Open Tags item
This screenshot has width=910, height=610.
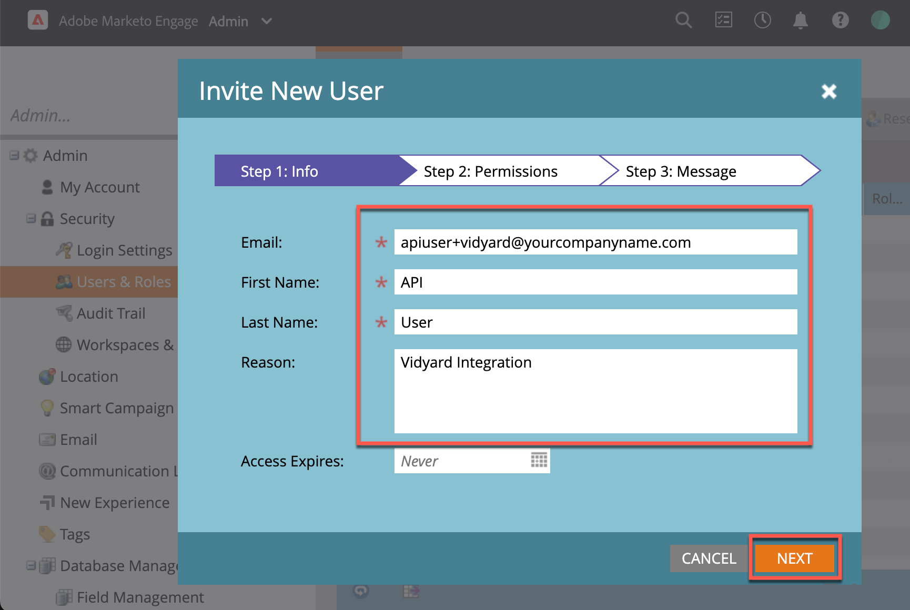(x=75, y=534)
